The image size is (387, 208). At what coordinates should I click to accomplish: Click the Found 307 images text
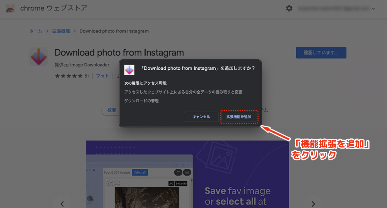pos(117,173)
